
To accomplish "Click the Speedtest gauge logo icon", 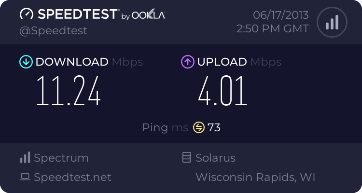I will (x=27, y=14).
